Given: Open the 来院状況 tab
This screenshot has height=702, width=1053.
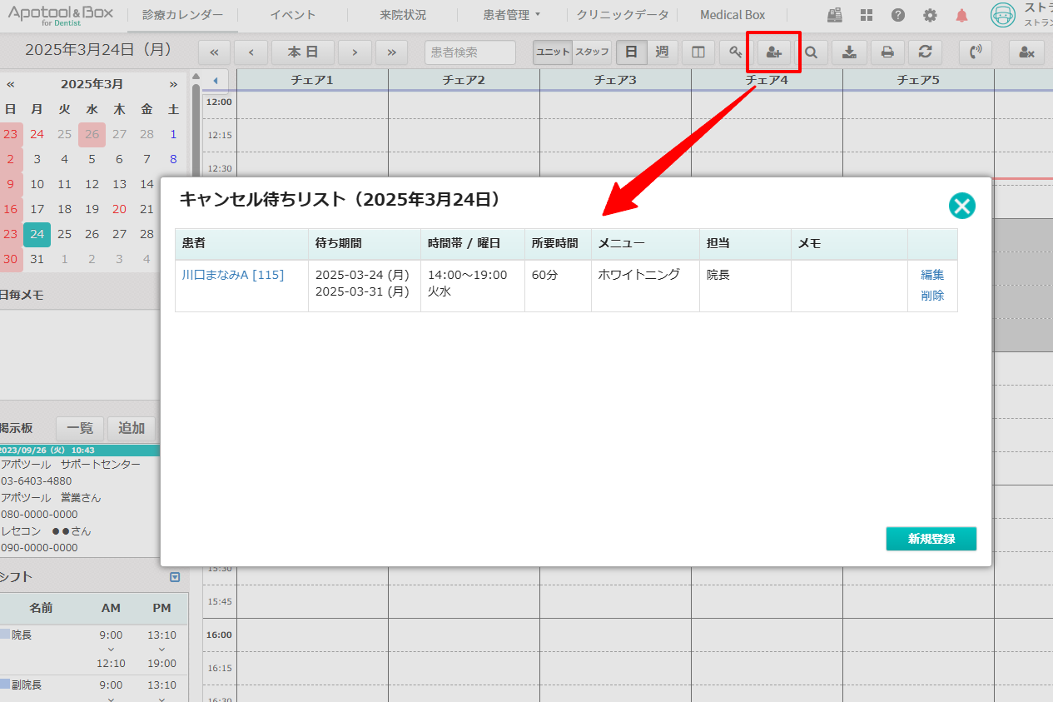Looking at the screenshot, I should [403, 15].
